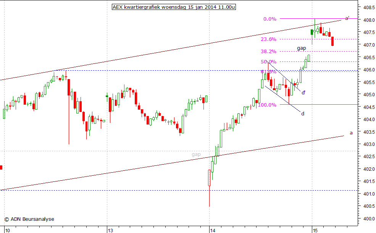Viewport: 376px width, 233px height.
Task: Click the grey 'gap' label near 402.5
Action: click(196, 155)
